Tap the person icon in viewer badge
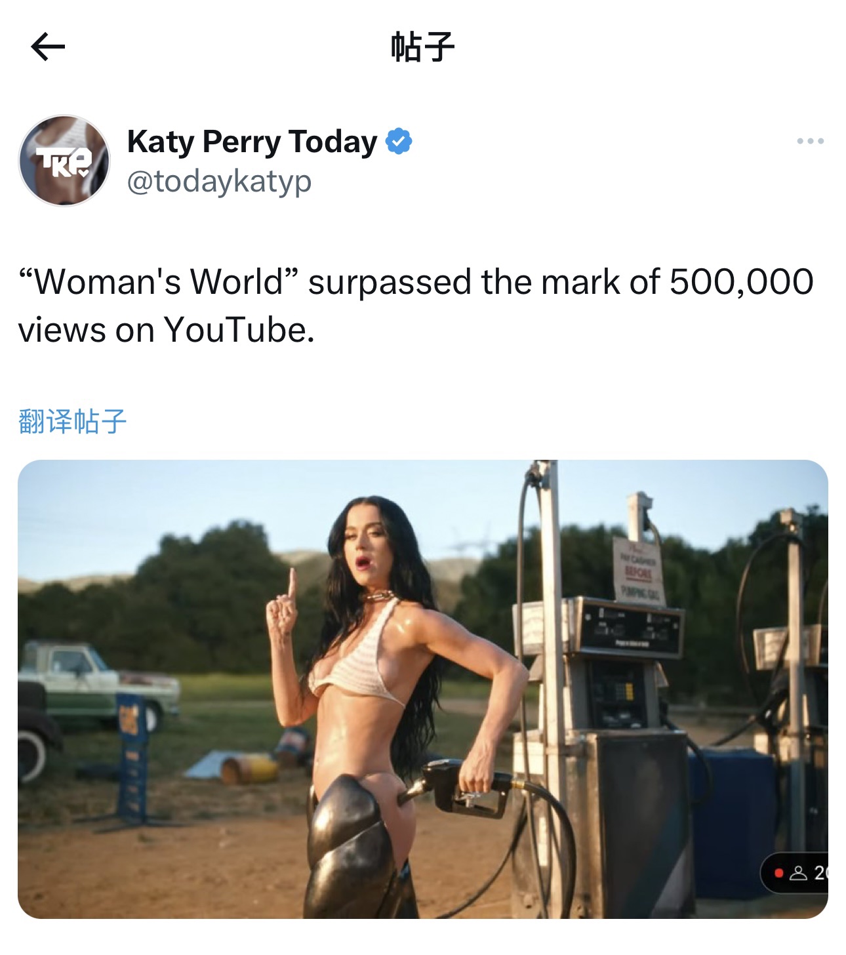Viewport: 846px width, 955px height. pyautogui.click(x=798, y=873)
